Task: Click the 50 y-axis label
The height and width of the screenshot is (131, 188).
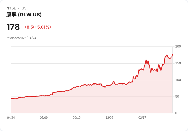Action: click(x=177, y=97)
